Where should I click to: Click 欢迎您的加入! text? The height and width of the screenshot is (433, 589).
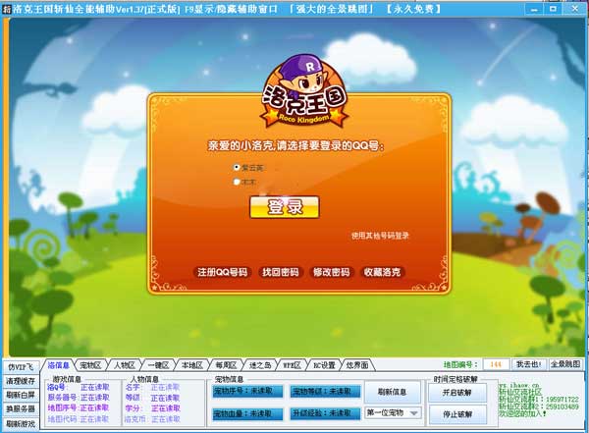[522, 413]
